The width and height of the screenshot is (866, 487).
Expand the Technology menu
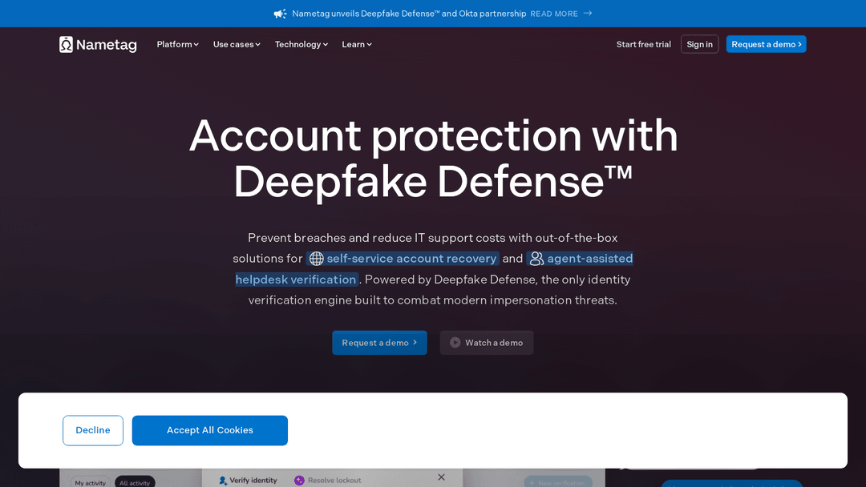(x=301, y=44)
